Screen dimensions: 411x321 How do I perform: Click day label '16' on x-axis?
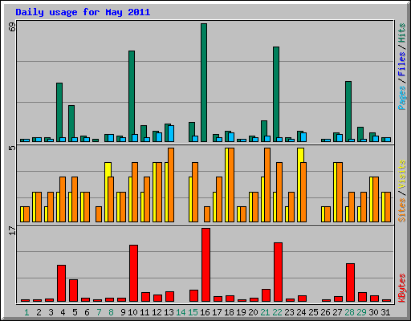[x=205, y=312]
